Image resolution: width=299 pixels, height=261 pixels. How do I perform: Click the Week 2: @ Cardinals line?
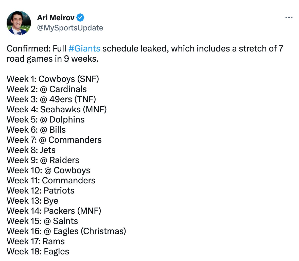click(x=47, y=89)
